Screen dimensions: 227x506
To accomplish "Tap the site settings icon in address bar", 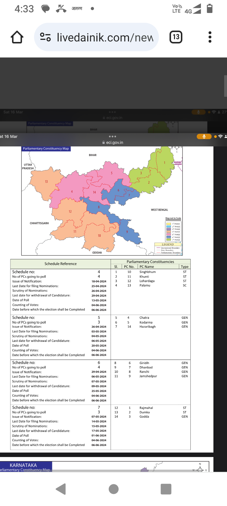I will 45,37.
